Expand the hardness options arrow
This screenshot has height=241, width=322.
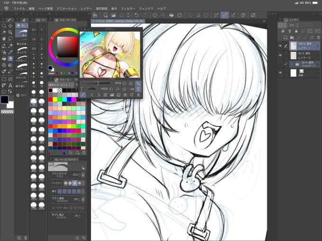click(x=83, y=191)
